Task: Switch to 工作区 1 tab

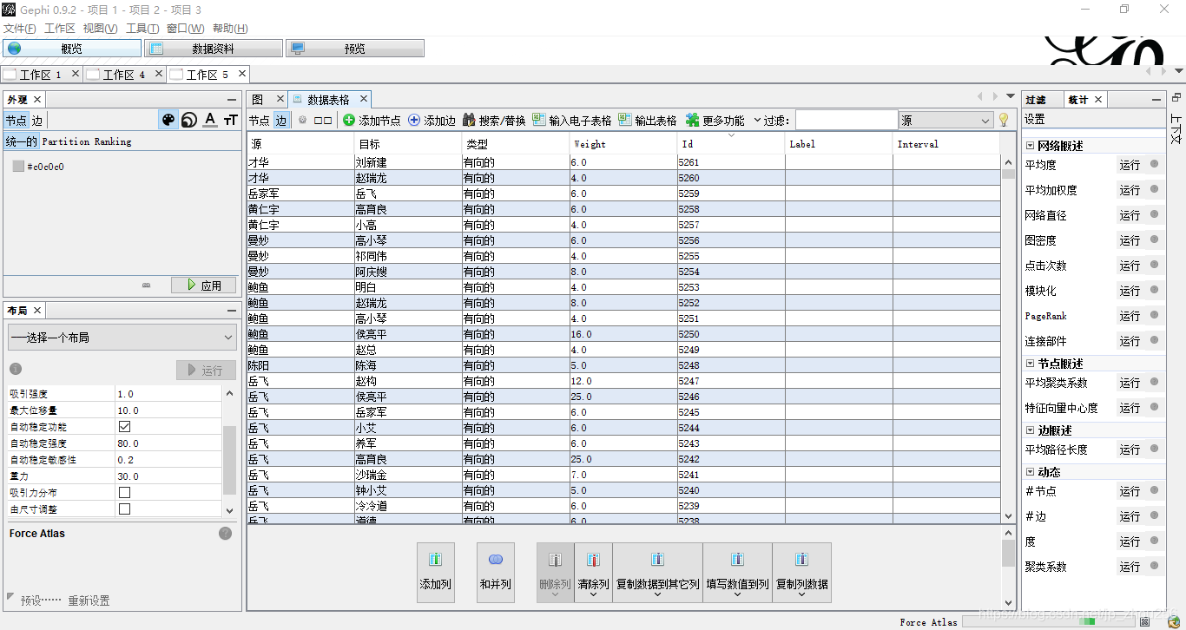Action: point(40,75)
